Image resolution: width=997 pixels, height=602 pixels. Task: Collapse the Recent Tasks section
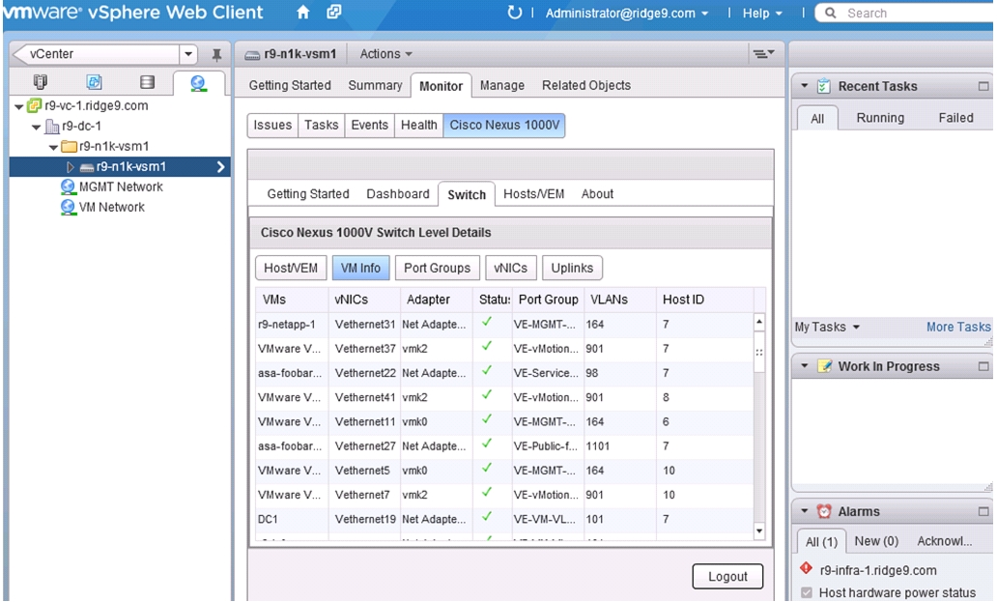(x=805, y=85)
